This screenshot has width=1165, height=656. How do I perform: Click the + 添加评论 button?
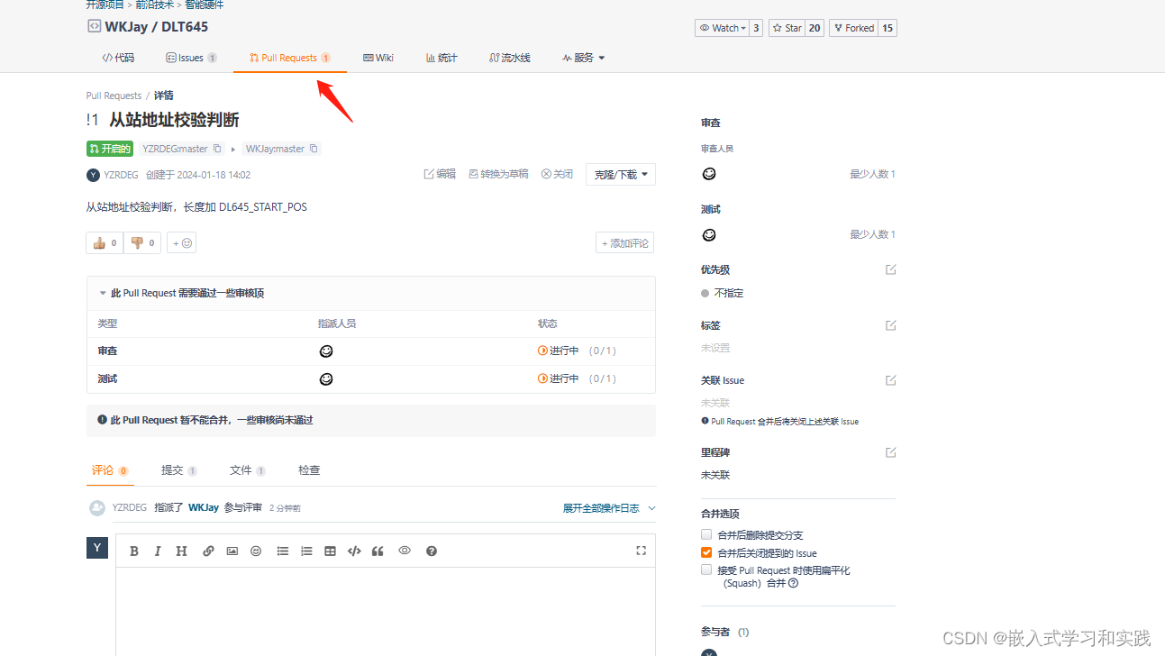coord(625,242)
